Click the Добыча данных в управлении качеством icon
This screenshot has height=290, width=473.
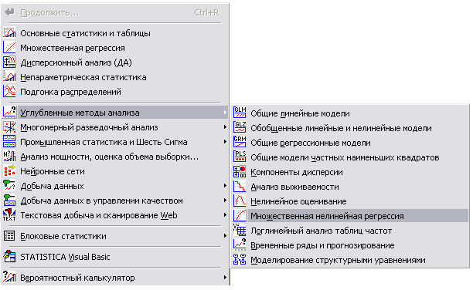pyautogui.click(x=9, y=201)
